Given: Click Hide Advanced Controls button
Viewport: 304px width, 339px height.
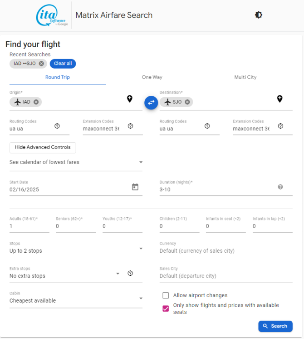Looking at the screenshot, I should pyautogui.click(x=43, y=147).
